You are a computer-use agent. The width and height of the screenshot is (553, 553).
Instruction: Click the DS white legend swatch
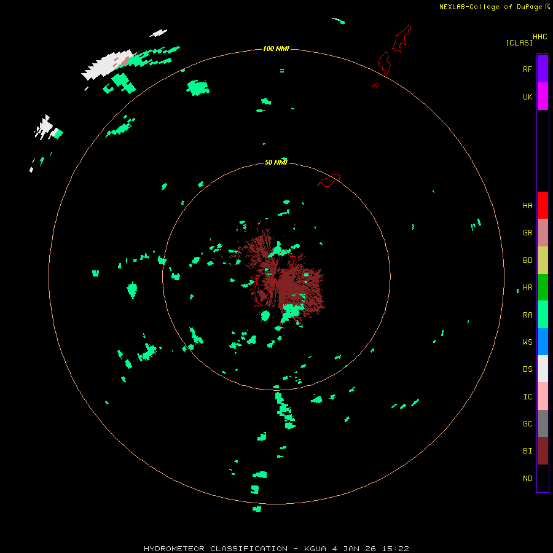(x=543, y=369)
